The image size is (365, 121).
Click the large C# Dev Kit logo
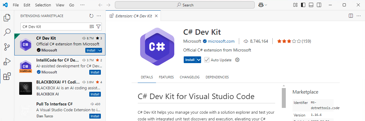tap(157, 47)
